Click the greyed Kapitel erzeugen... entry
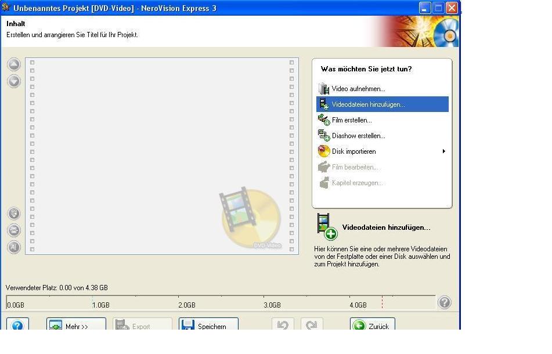This screenshot has height=354, width=552. 383,183
